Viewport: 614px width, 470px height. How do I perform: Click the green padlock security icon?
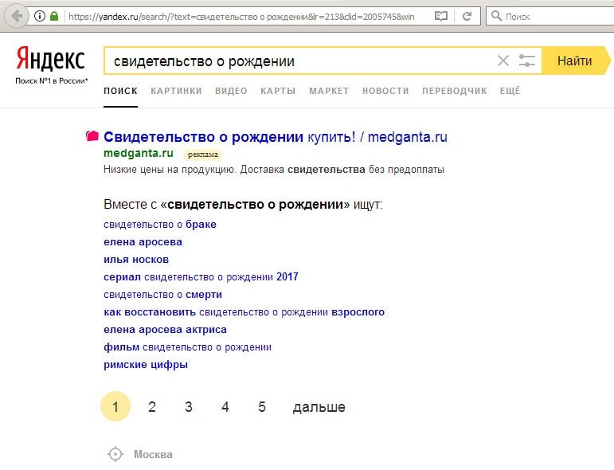pyautogui.click(x=54, y=16)
